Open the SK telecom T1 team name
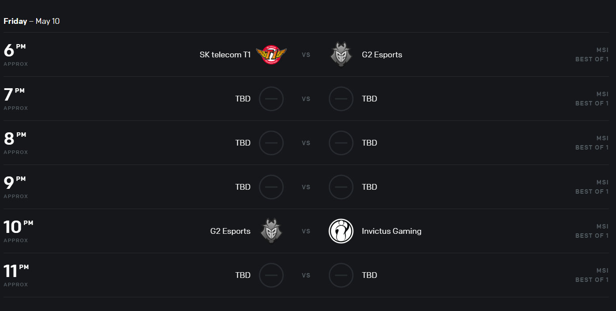The image size is (616, 311). point(225,55)
